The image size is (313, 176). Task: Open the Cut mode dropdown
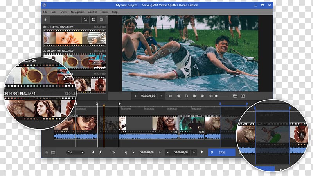point(75,152)
